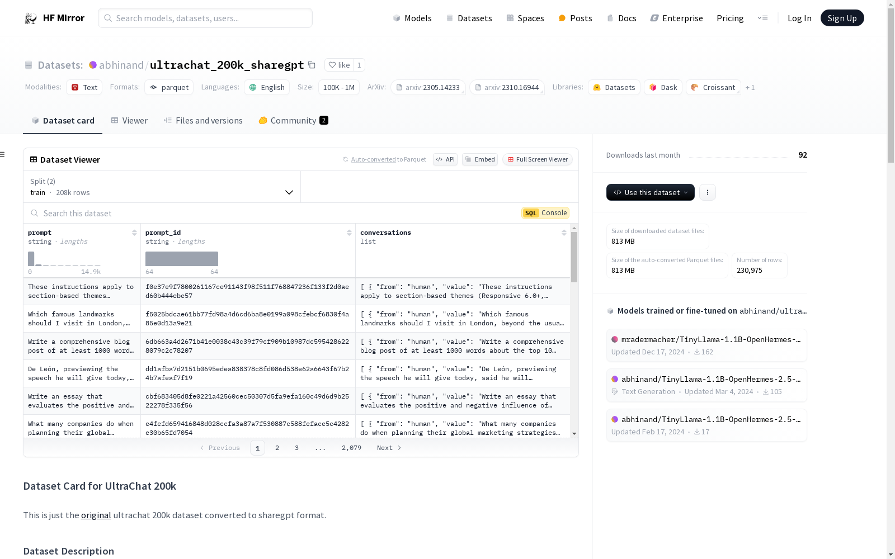Open the Datasets library tag
Image resolution: width=895 pixels, height=559 pixels.
(x=614, y=87)
